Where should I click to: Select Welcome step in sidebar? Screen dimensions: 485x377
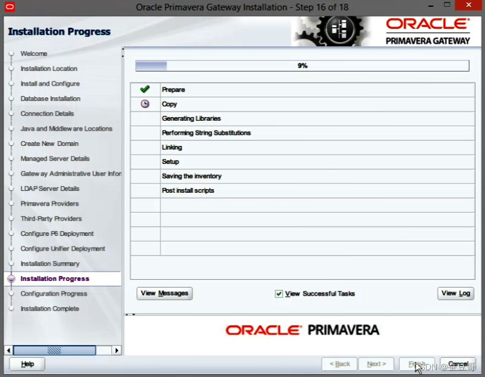pos(34,54)
